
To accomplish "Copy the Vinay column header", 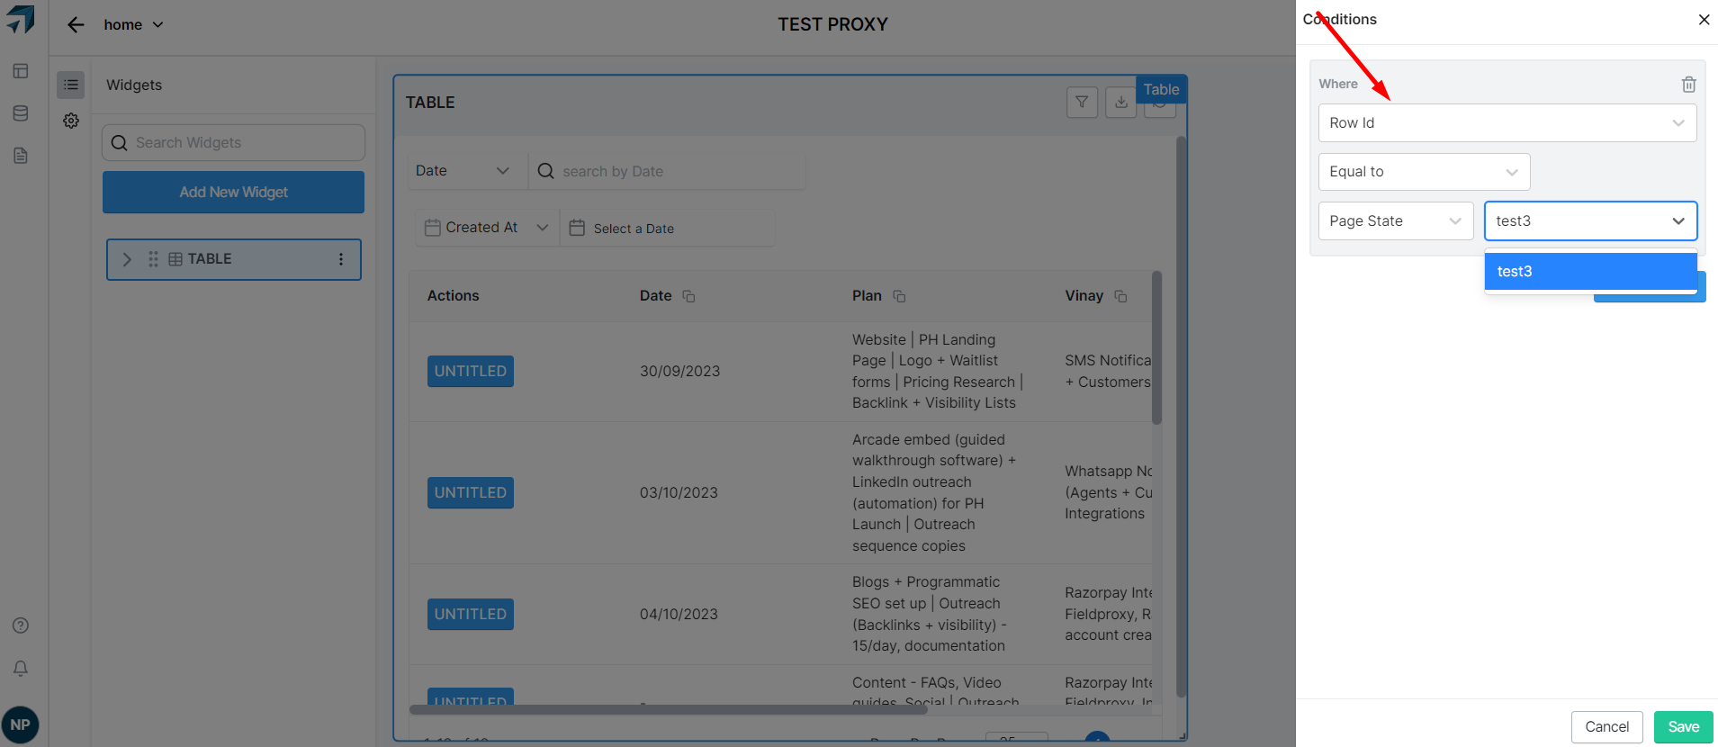I will (x=1120, y=296).
